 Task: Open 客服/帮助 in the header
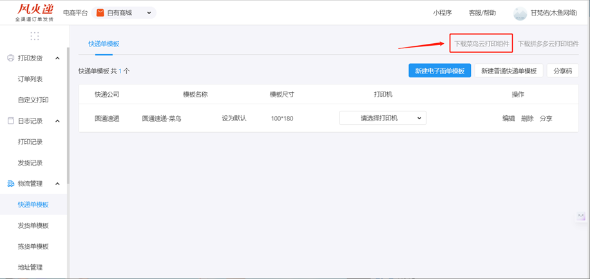[x=482, y=13]
